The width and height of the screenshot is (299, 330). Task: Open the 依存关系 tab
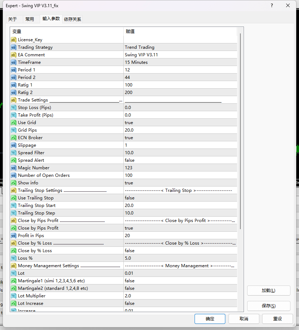pos(72,19)
